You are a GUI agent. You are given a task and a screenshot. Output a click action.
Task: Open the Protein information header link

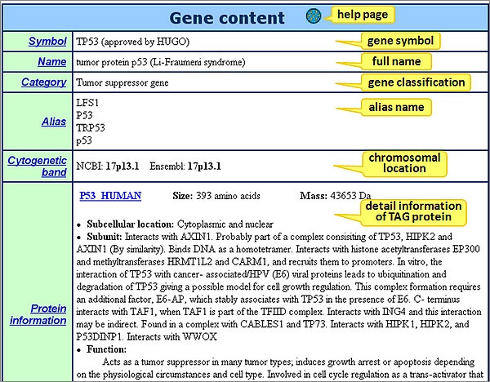click(38, 314)
